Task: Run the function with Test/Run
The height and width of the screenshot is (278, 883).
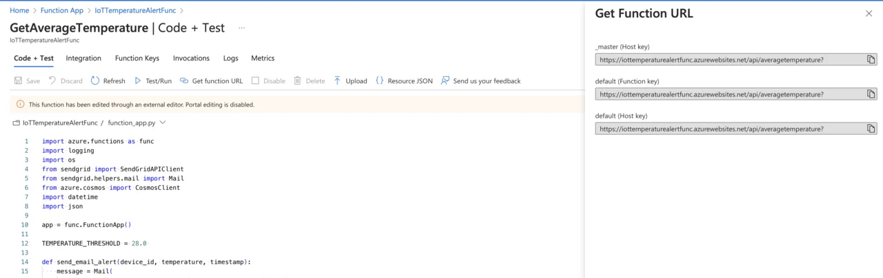Action: pos(152,81)
